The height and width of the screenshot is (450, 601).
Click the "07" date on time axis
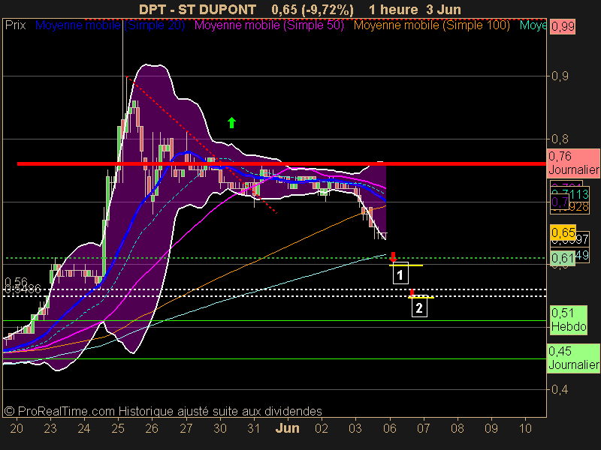pyautogui.click(x=423, y=428)
